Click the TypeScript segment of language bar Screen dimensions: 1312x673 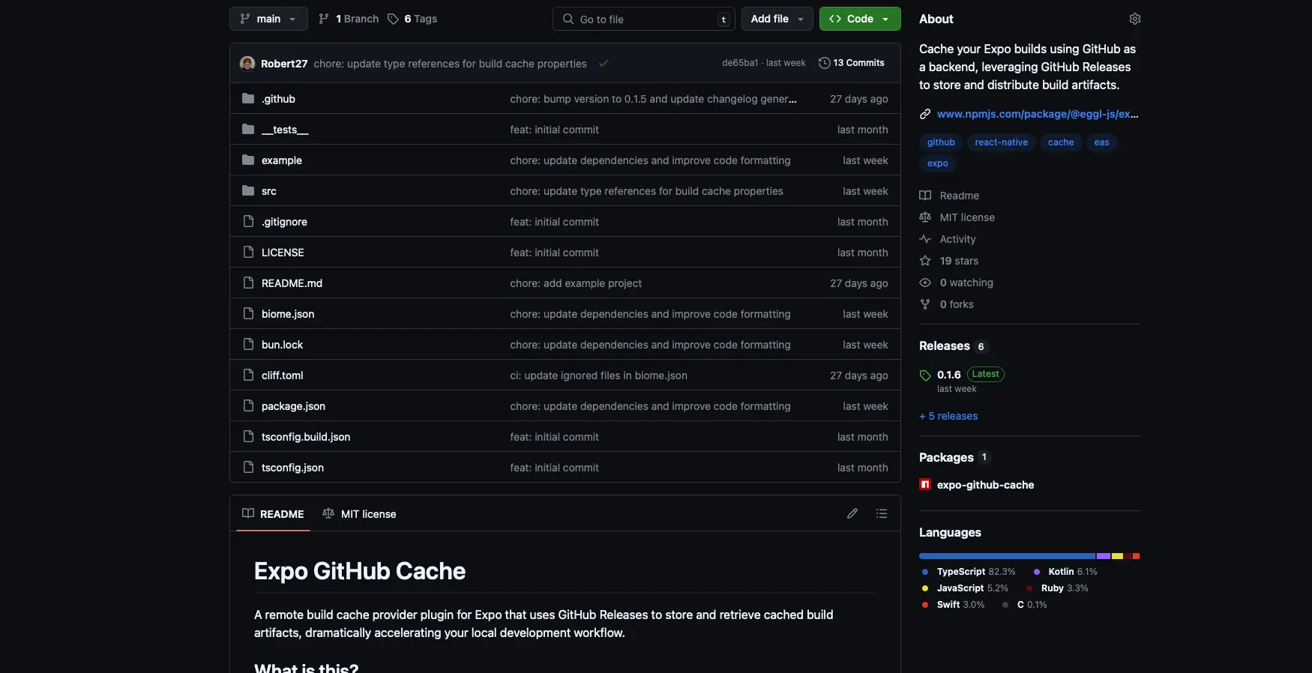[1008, 556]
